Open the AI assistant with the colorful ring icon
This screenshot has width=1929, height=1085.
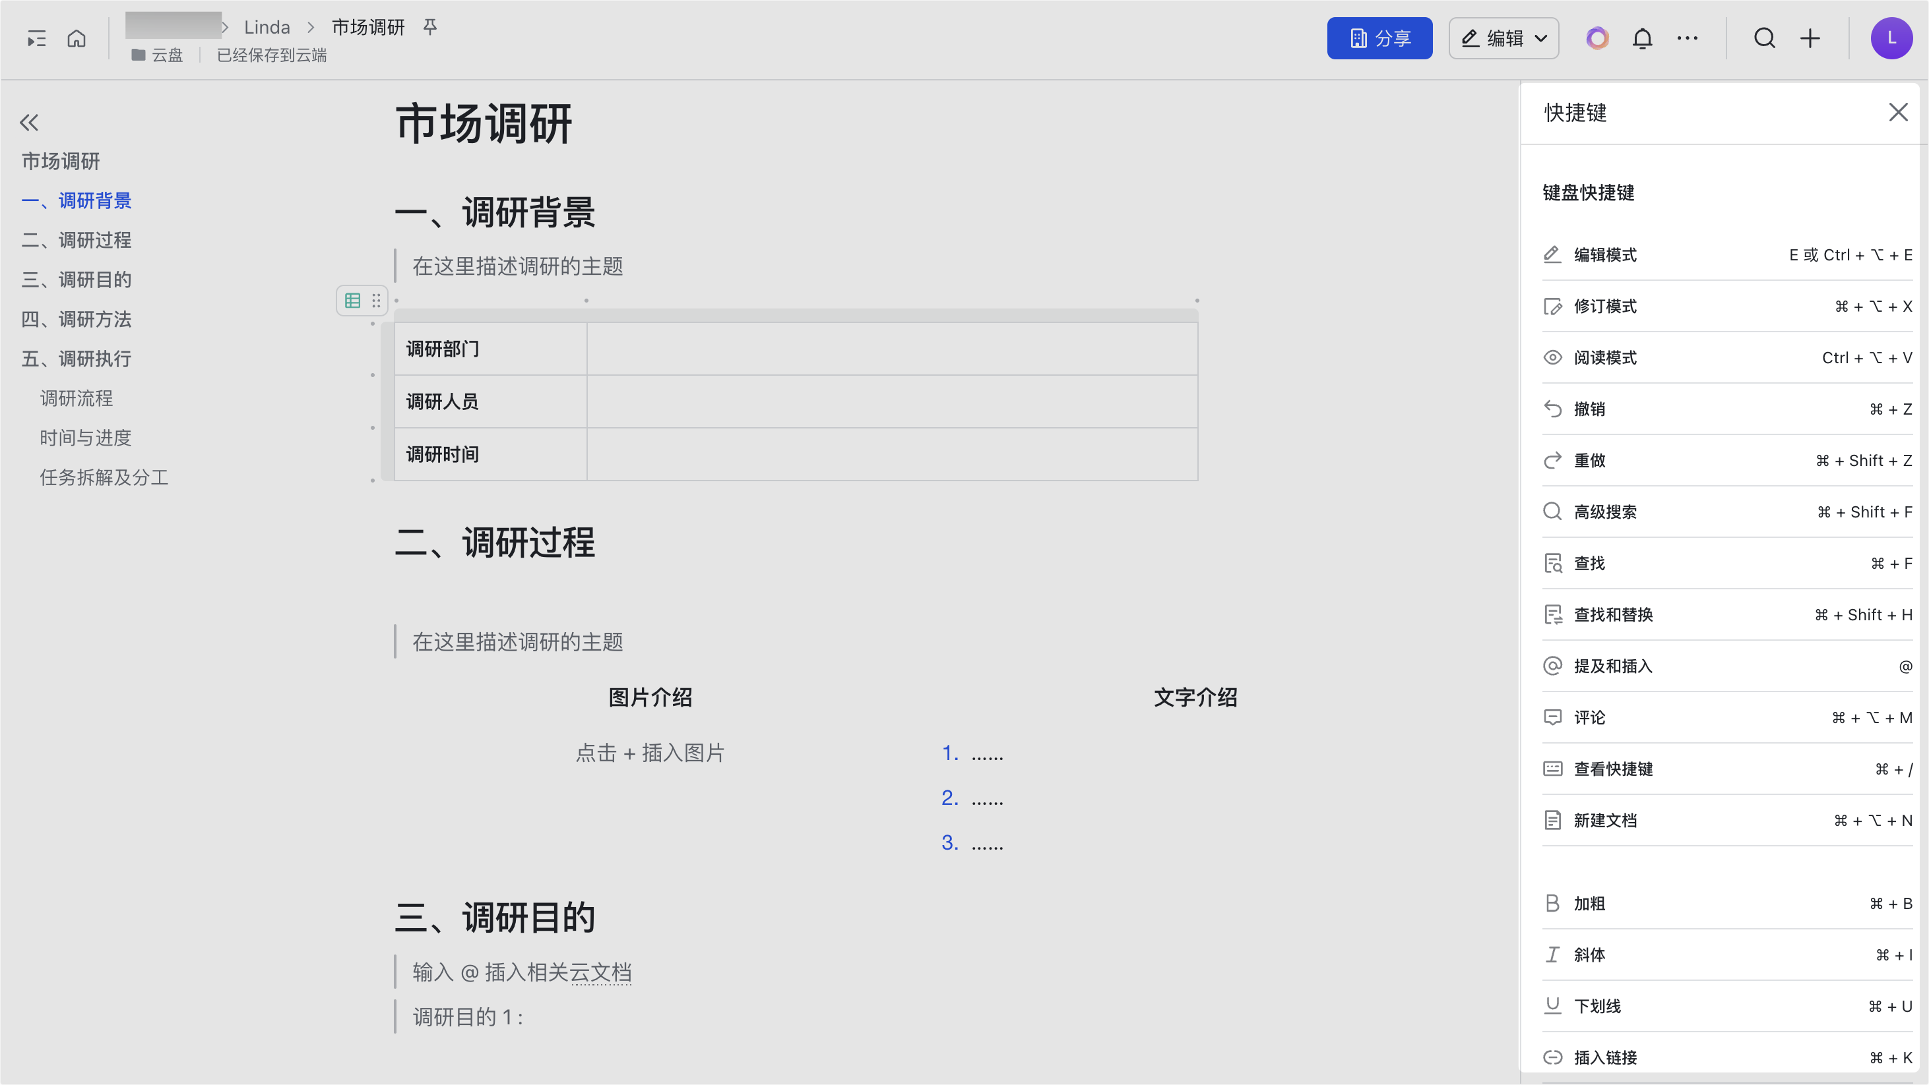(1597, 38)
